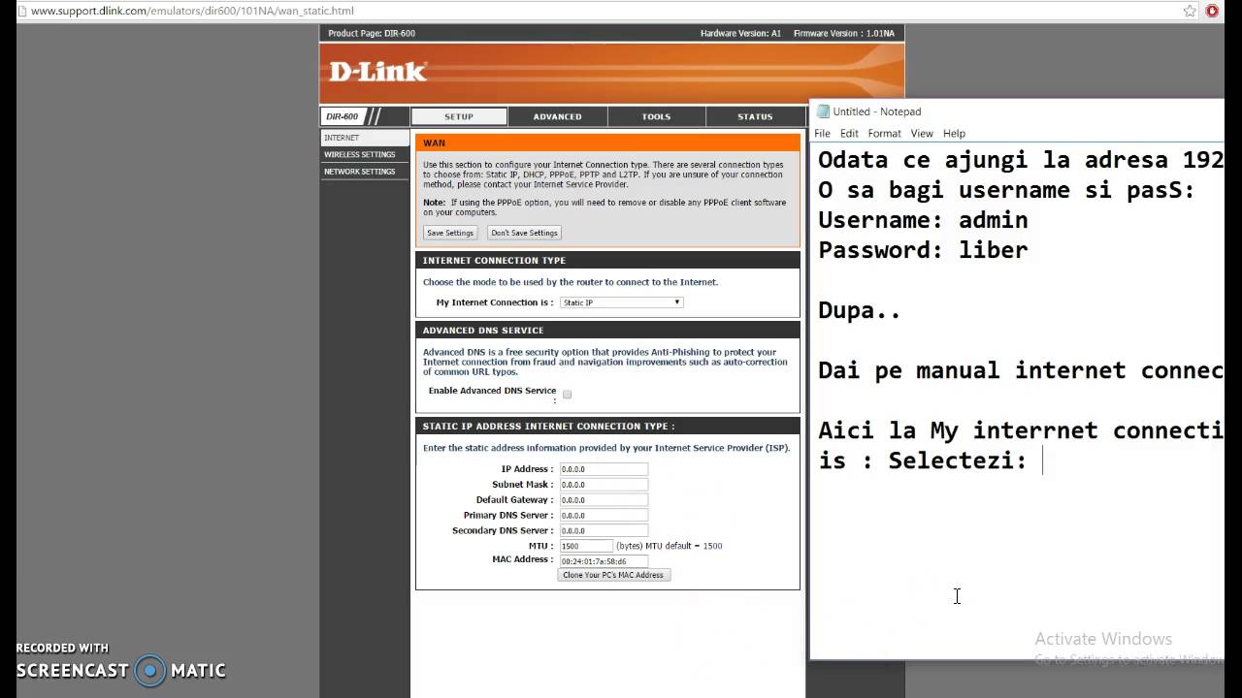Open the STATUS tab
Viewport: 1242px width, 698px height.
coord(755,116)
